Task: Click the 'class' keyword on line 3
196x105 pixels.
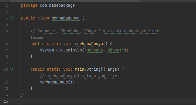Action: [43, 18]
